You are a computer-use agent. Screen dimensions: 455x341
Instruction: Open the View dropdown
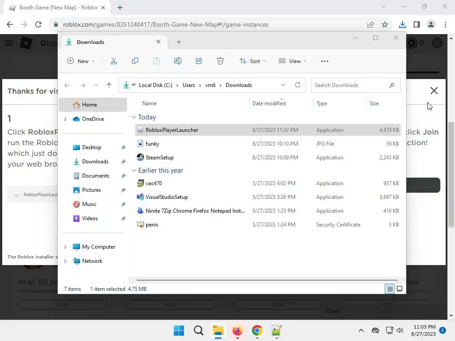pos(292,61)
